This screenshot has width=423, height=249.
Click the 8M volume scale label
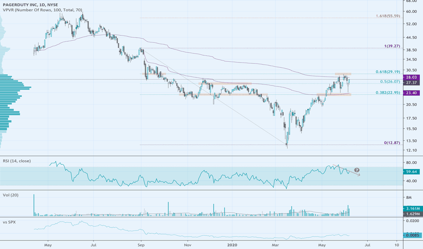point(409,197)
